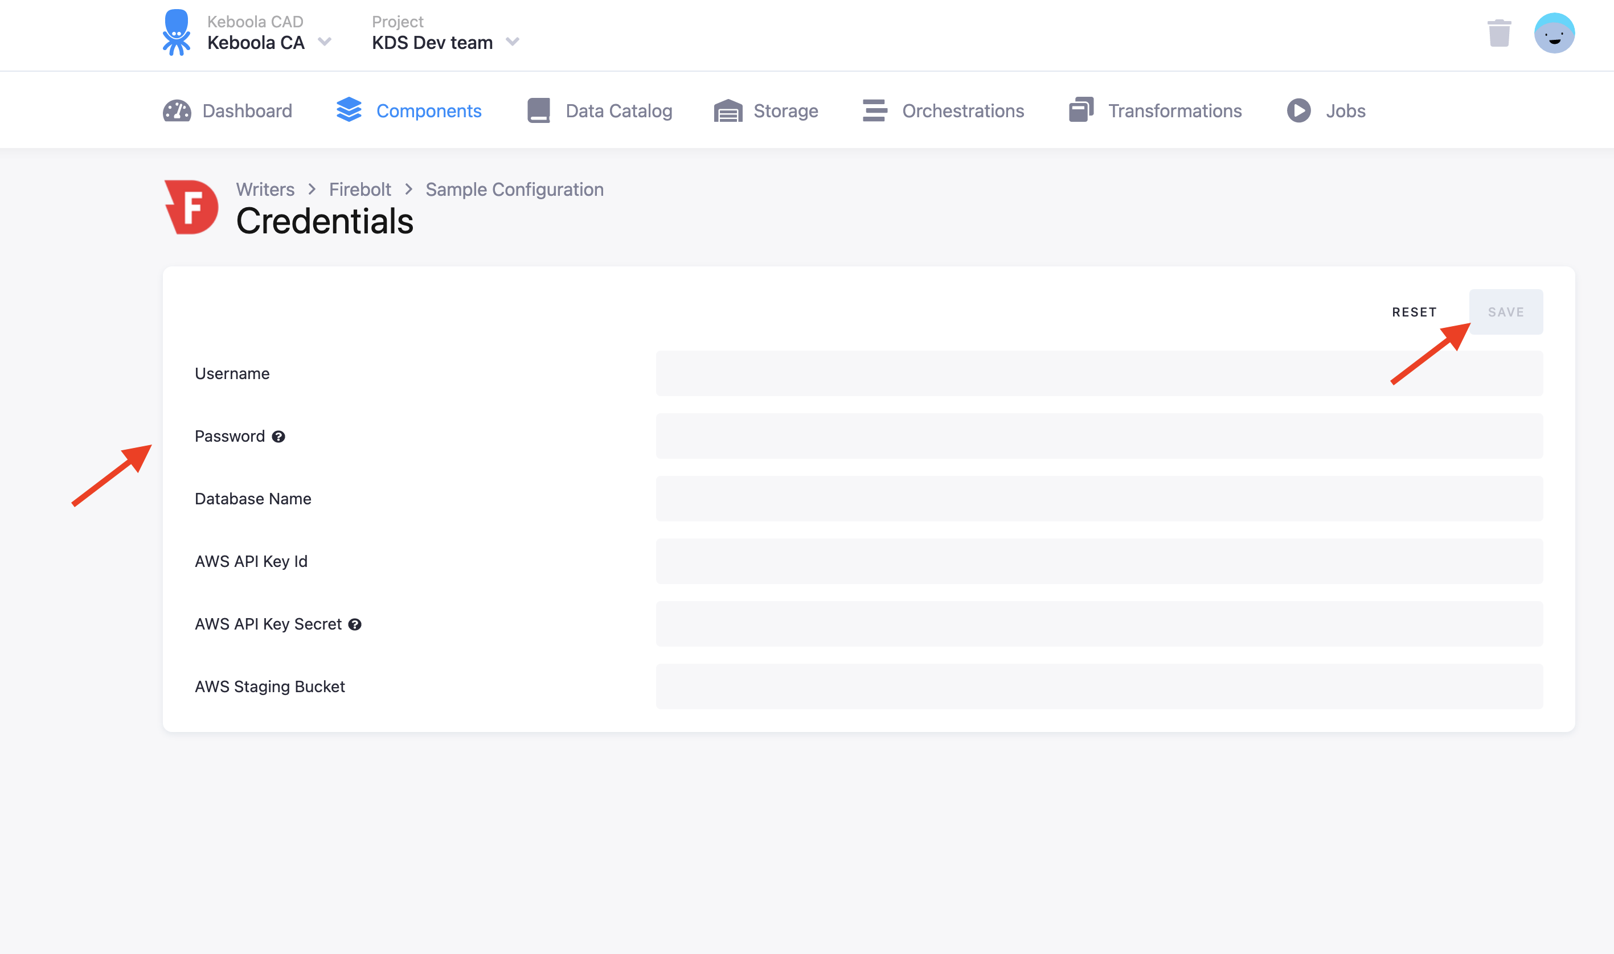Click the Storage warehouse icon
The height and width of the screenshot is (954, 1614).
(x=728, y=110)
